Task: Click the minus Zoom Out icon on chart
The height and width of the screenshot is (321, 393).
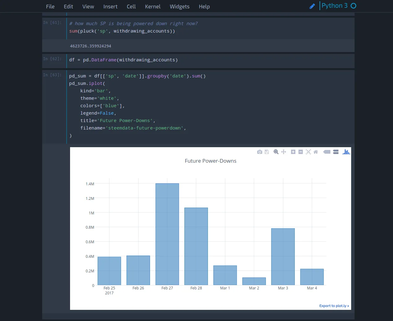Action: (x=301, y=152)
